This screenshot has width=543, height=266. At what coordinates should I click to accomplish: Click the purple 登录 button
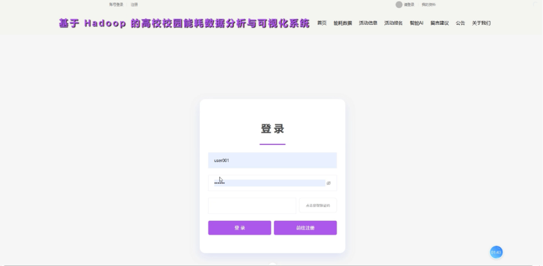[x=240, y=228]
